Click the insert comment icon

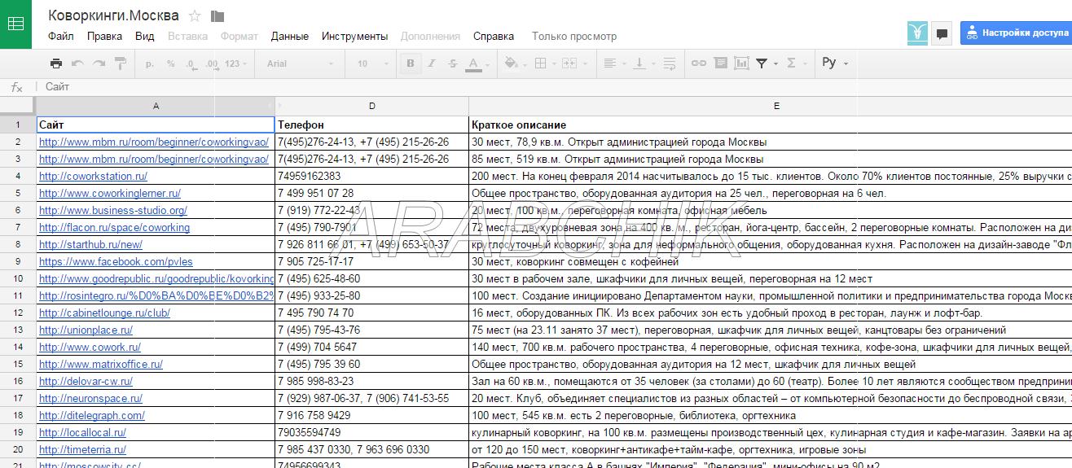tap(720, 63)
